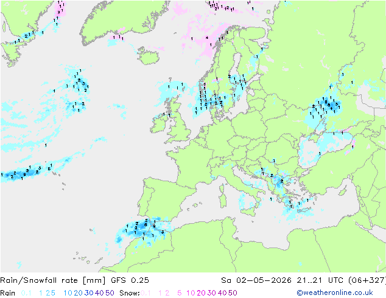The image size is (386, 298).
Task: Click the "Rain" legend label
Action: (x=8, y=293)
